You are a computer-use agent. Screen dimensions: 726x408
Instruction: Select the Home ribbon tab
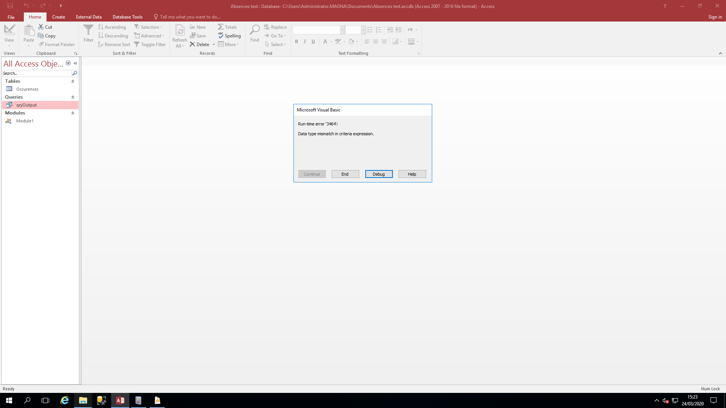[35, 17]
